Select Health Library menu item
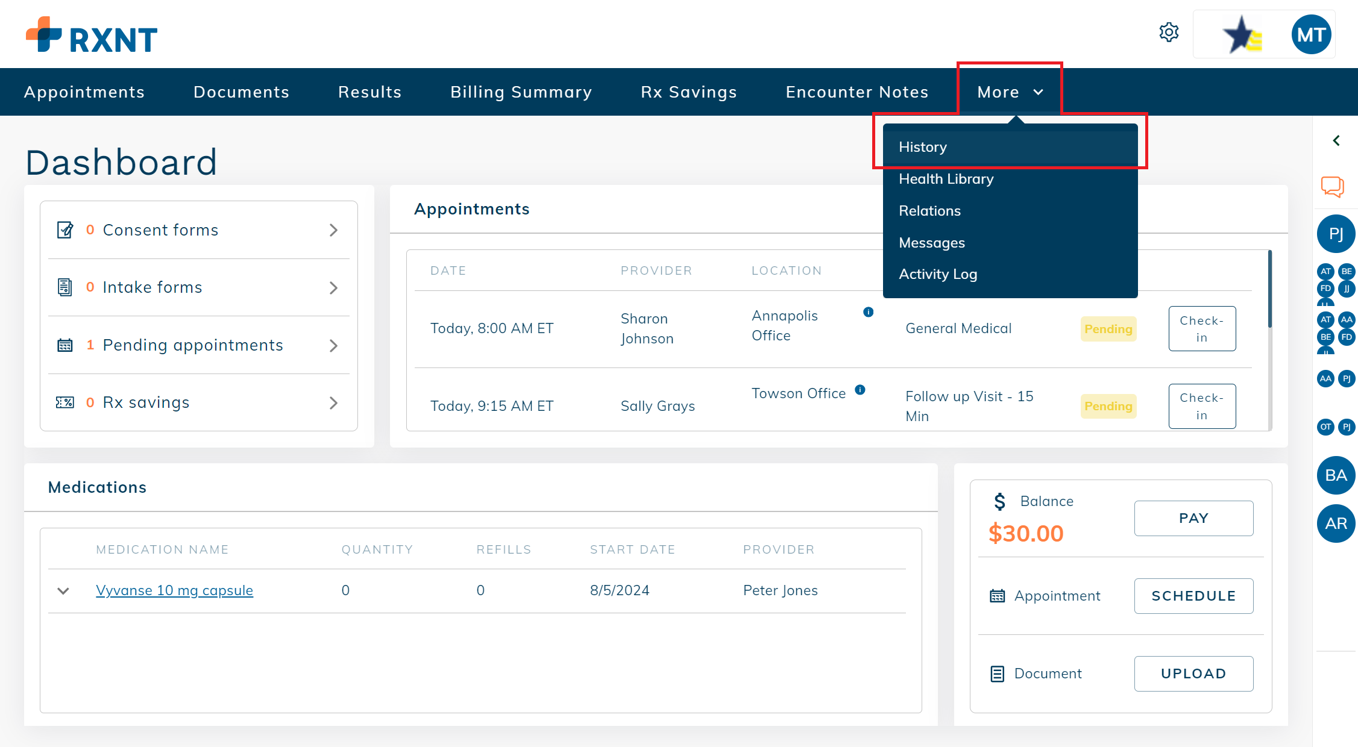The height and width of the screenshot is (747, 1358). pyautogui.click(x=1010, y=179)
